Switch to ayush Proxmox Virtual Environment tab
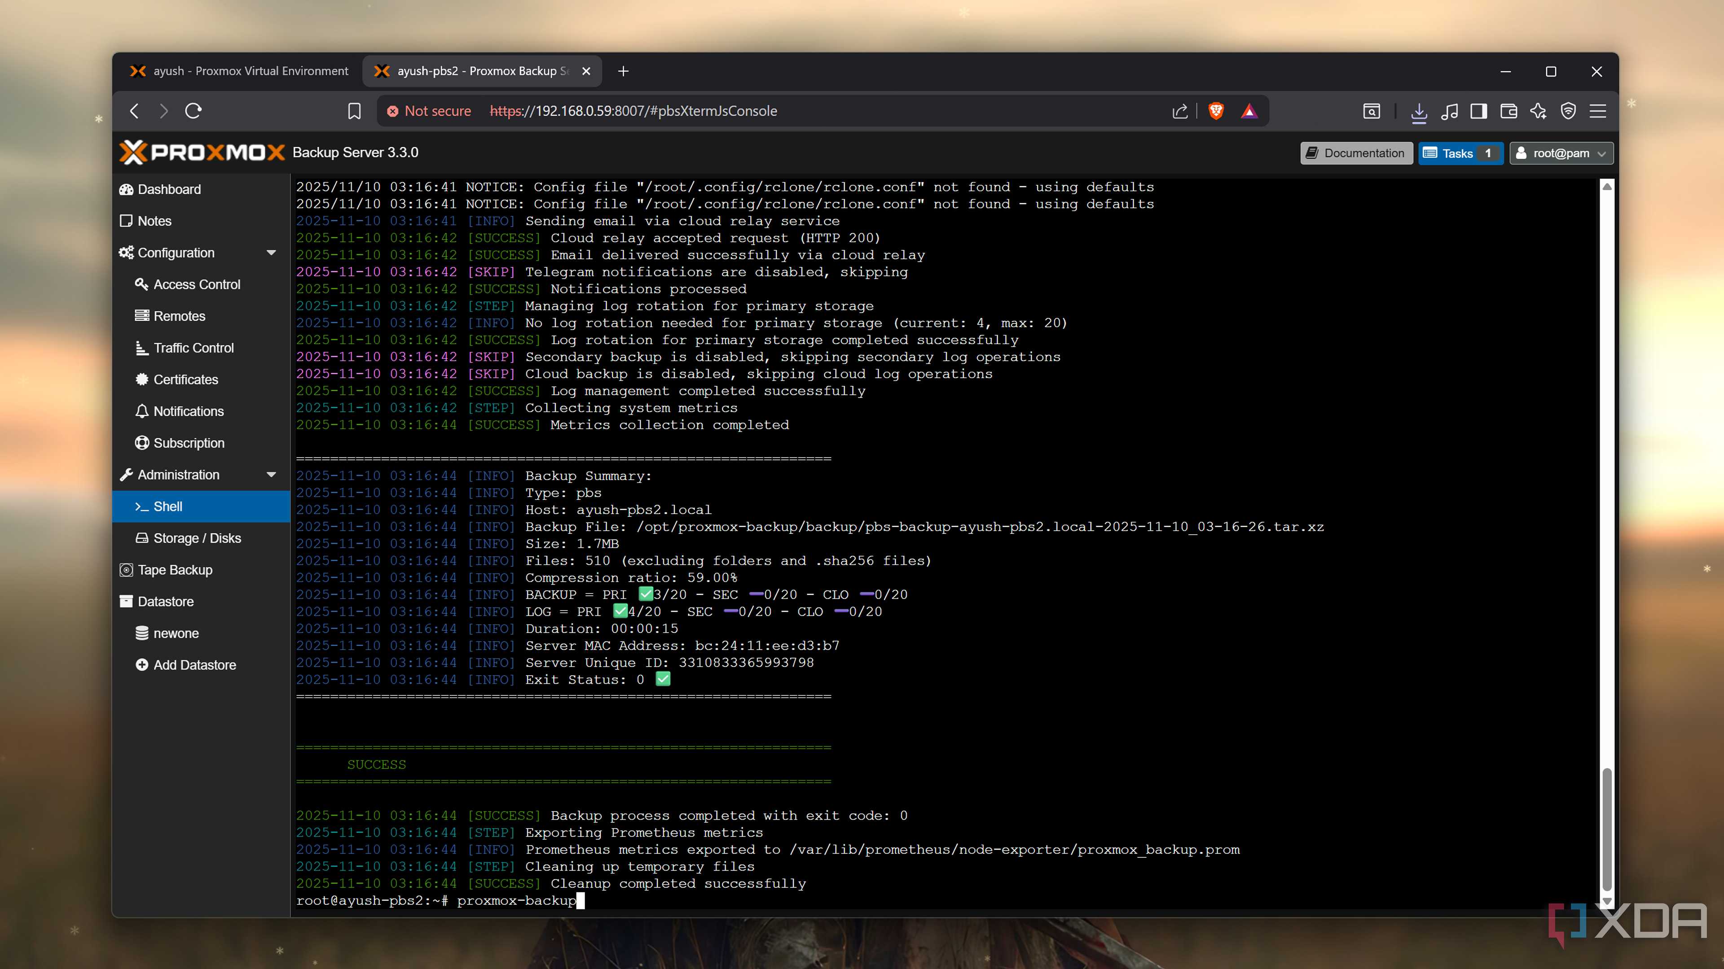The height and width of the screenshot is (969, 1724). (x=239, y=71)
